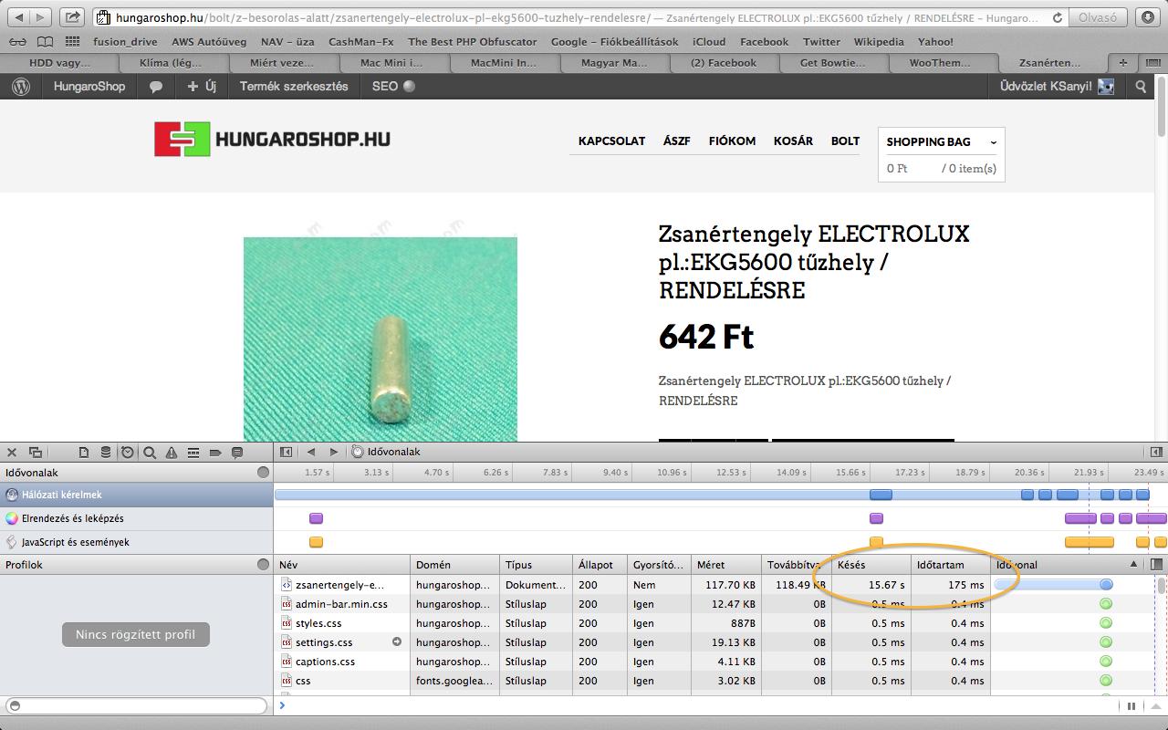
Task: Sort by the Méret column header
Action: (725, 565)
